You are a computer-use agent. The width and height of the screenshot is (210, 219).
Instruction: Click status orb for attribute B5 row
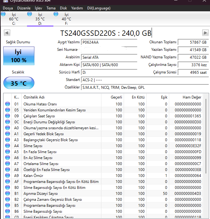pyautogui.click(x=8, y=205)
